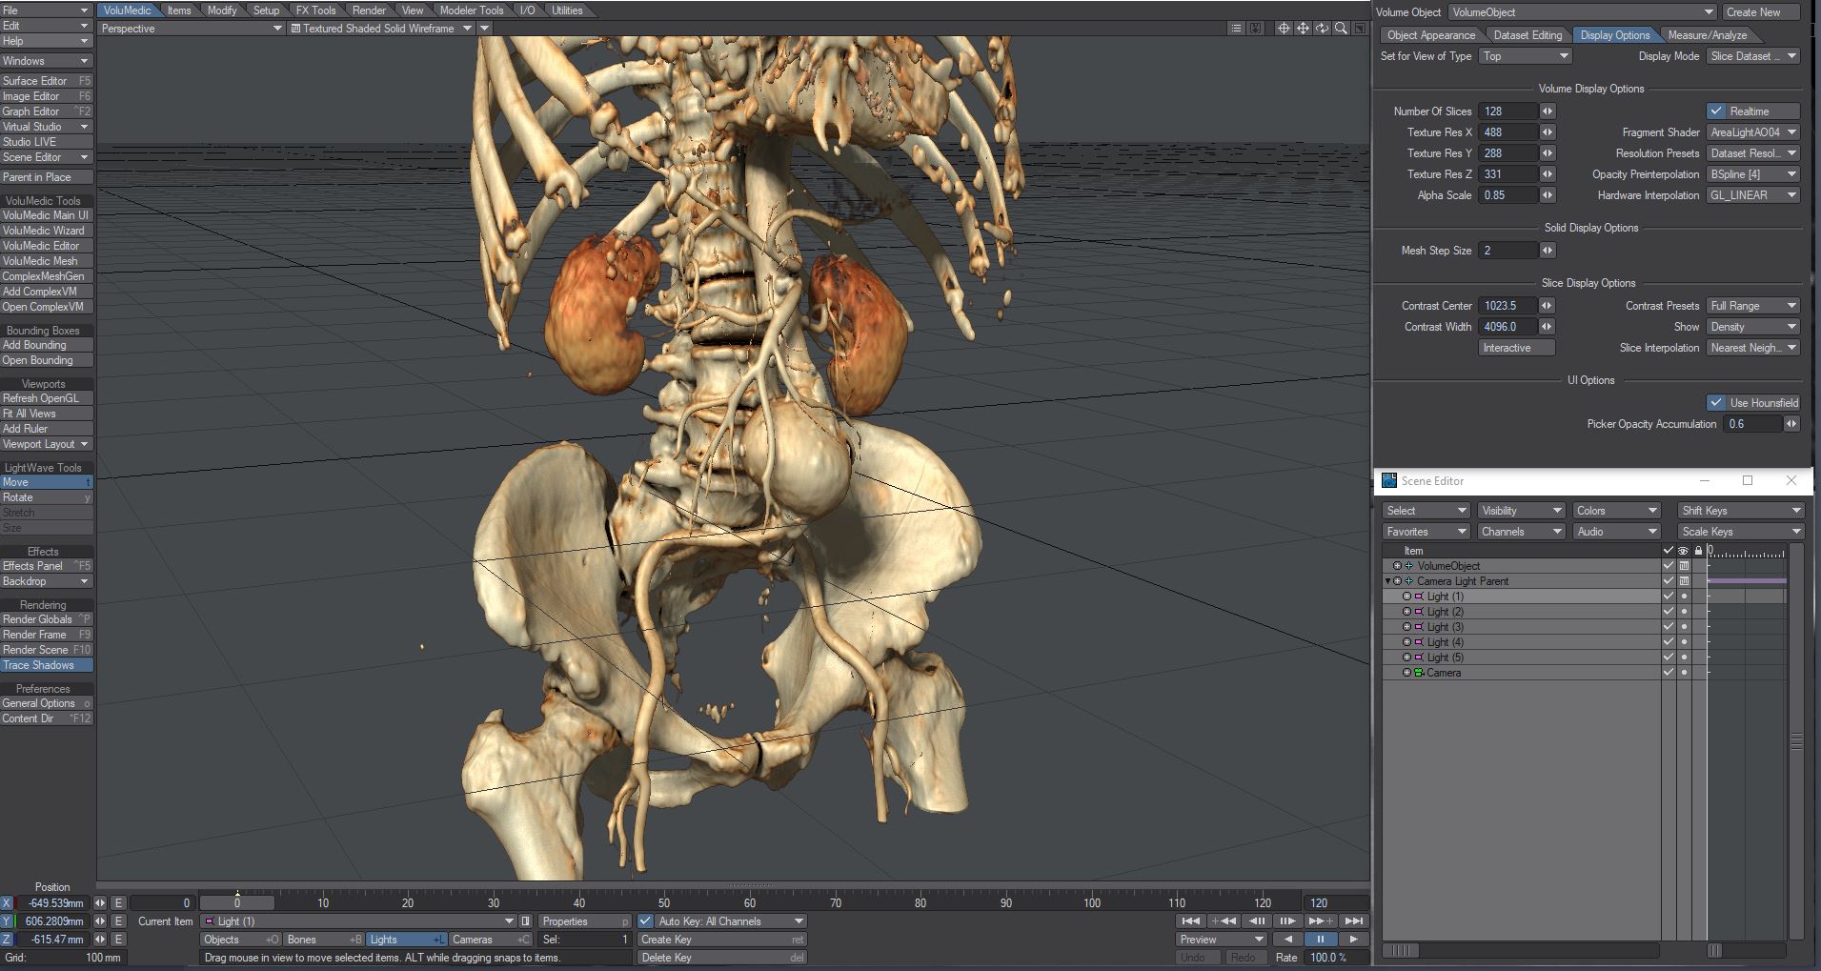The width and height of the screenshot is (1821, 971).
Task: Jump to the first frame
Action: coord(1190,920)
